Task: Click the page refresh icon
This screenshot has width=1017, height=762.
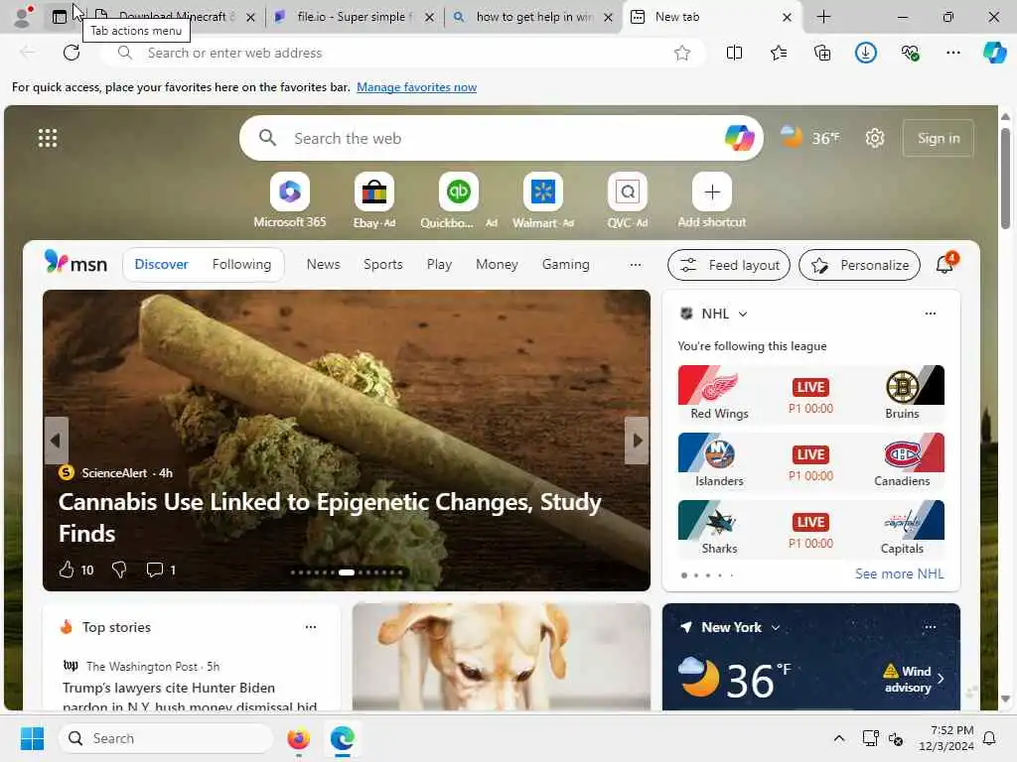Action: tap(72, 53)
